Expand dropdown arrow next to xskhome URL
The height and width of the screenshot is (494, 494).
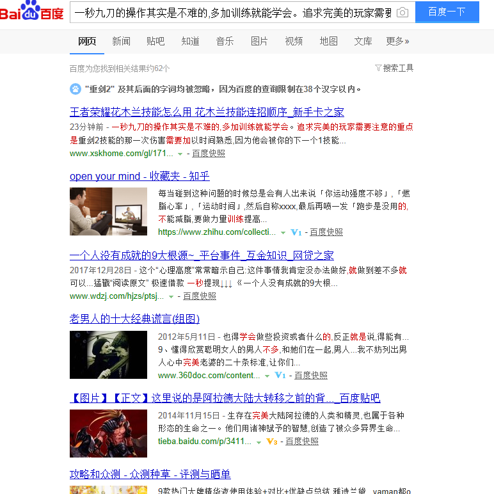coord(180,154)
